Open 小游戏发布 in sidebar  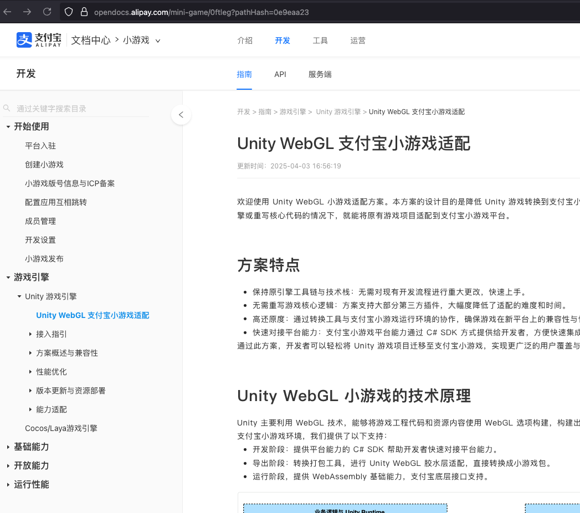[x=44, y=259]
